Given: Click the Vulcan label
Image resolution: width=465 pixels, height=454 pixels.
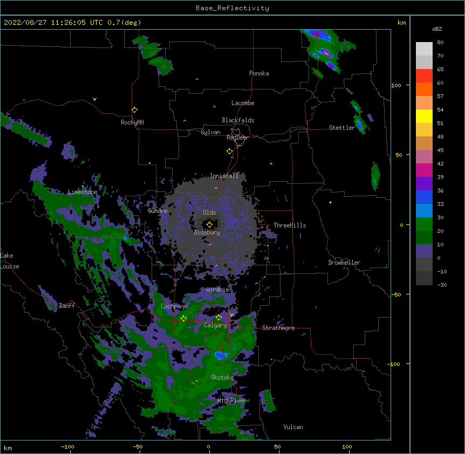Looking at the screenshot, I should pos(293,427).
